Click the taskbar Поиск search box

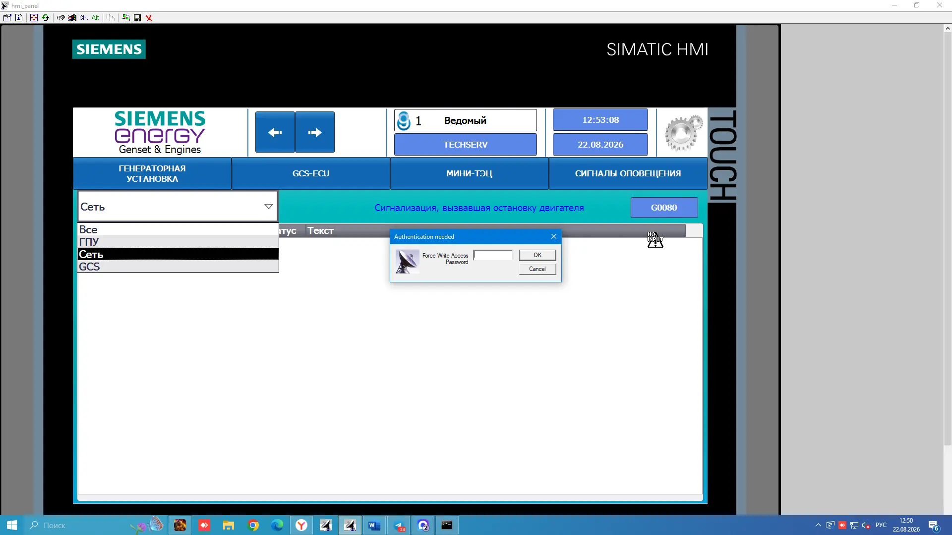(74, 525)
